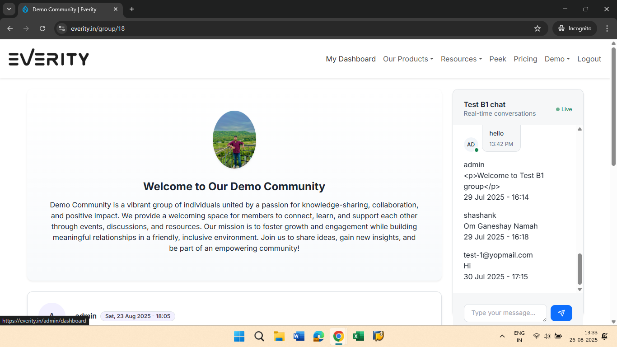Click the community profile photo
This screenshot has width=617, height=347.
click(234, 140)
